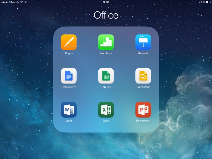Open Google Slides (Prezentace)
The width and height of the screenshot is (212, 159).
[143, 76]
